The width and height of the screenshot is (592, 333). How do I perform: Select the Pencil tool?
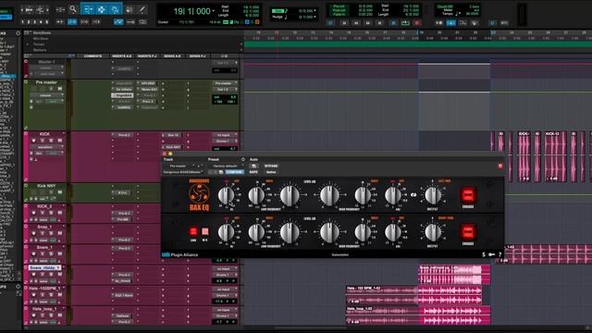[142, 9]
